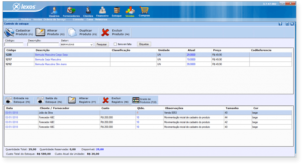This screenshot has width=303, height=165.
Task: Click Custo Total R$ 580,00 value
Action: point(44,154)
